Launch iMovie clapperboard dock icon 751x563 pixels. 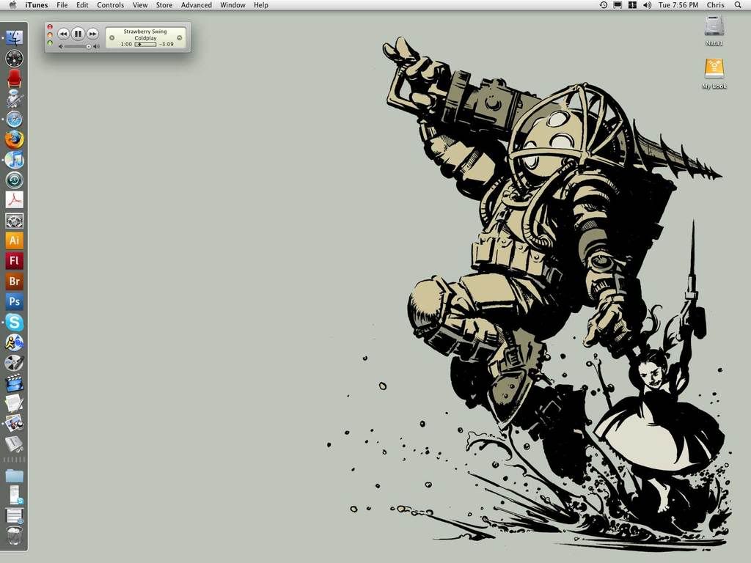point(15,383)
